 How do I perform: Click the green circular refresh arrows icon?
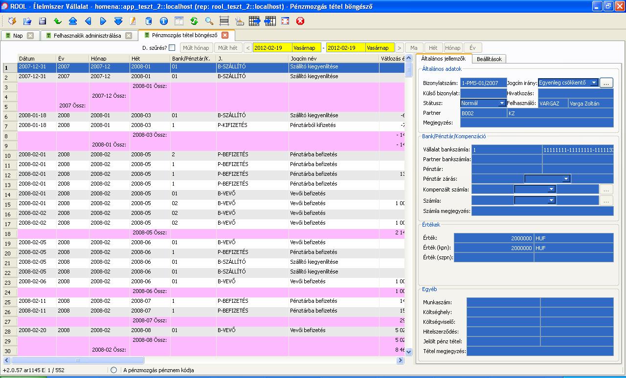point(194,21)
